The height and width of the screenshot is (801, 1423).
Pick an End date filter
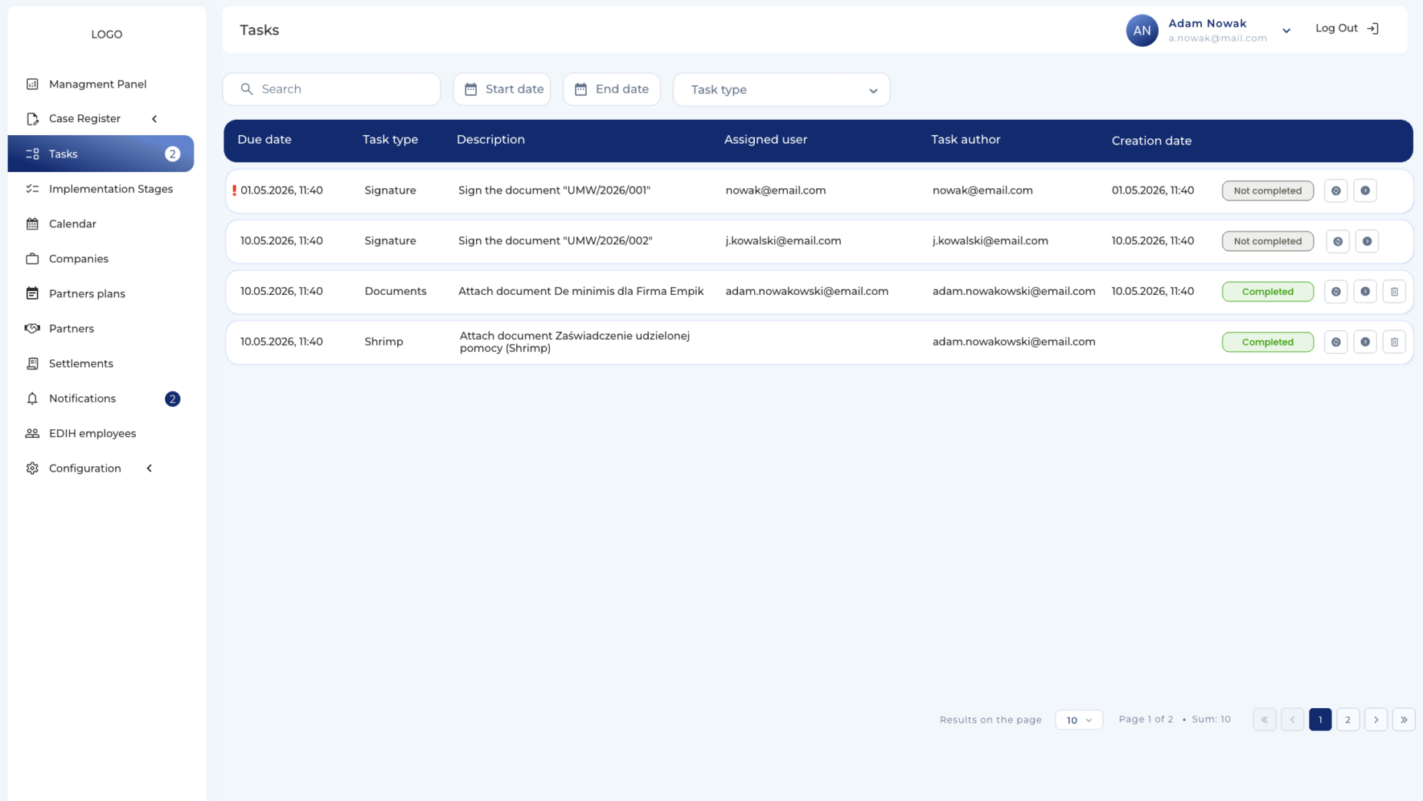(612, 89)
